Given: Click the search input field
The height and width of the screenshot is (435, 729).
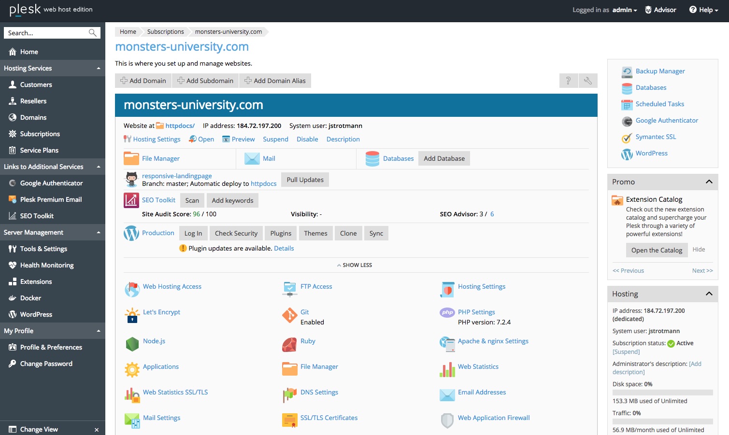Looking at the screenshot, I should coord(47,33).
